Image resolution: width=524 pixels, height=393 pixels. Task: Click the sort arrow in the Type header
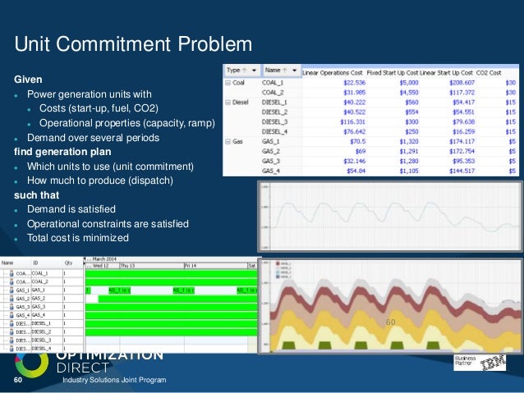click(x=244, y=70)
